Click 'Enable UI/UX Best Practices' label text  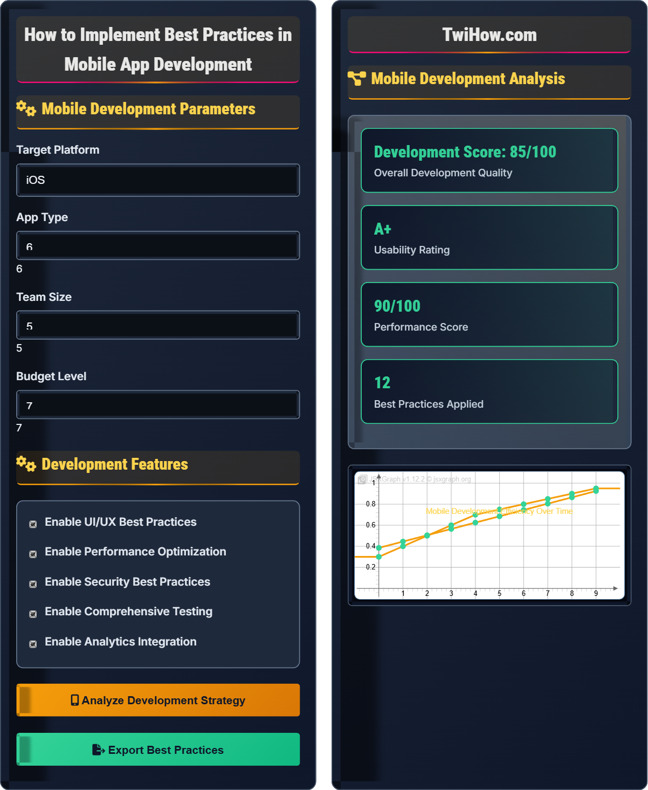[x=121, y=522]
